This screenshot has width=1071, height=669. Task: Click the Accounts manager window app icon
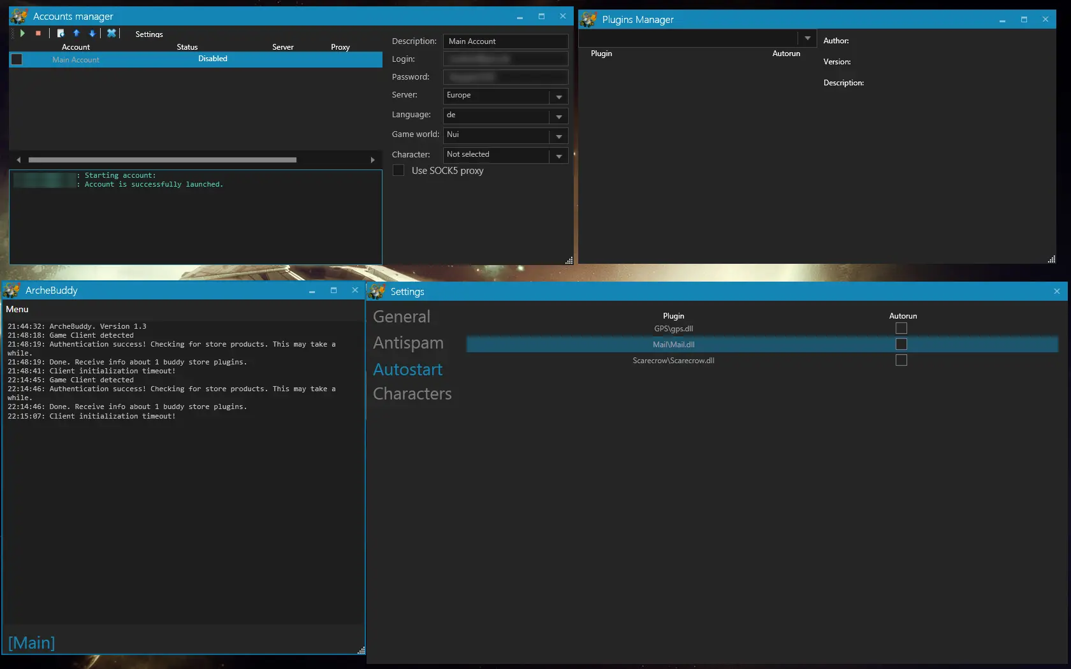[x=19, y=16]
